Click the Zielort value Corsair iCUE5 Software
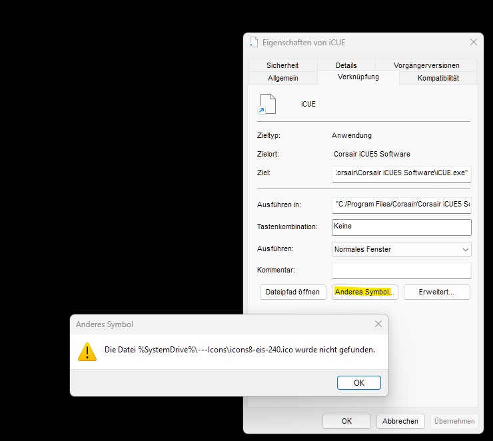The width and height of the screenshot is (493, 441). click(372, 154)
